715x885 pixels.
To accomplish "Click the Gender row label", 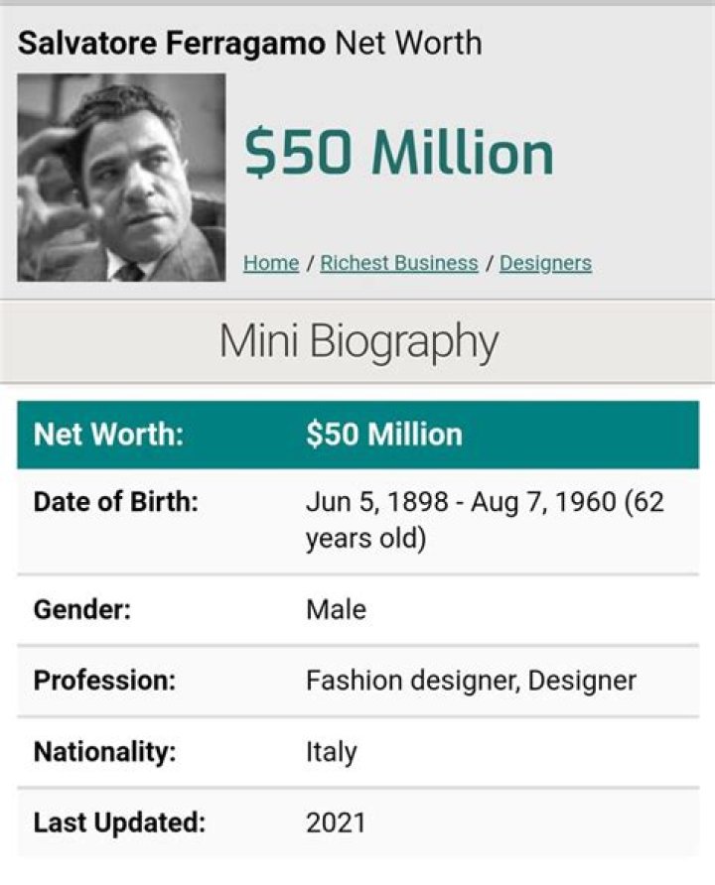I will (75, 610).
